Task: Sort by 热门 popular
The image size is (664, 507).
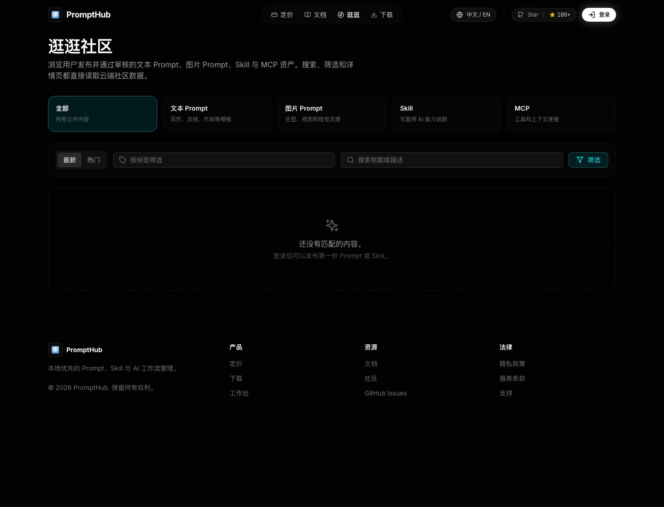Action: (x=94, y=160)
